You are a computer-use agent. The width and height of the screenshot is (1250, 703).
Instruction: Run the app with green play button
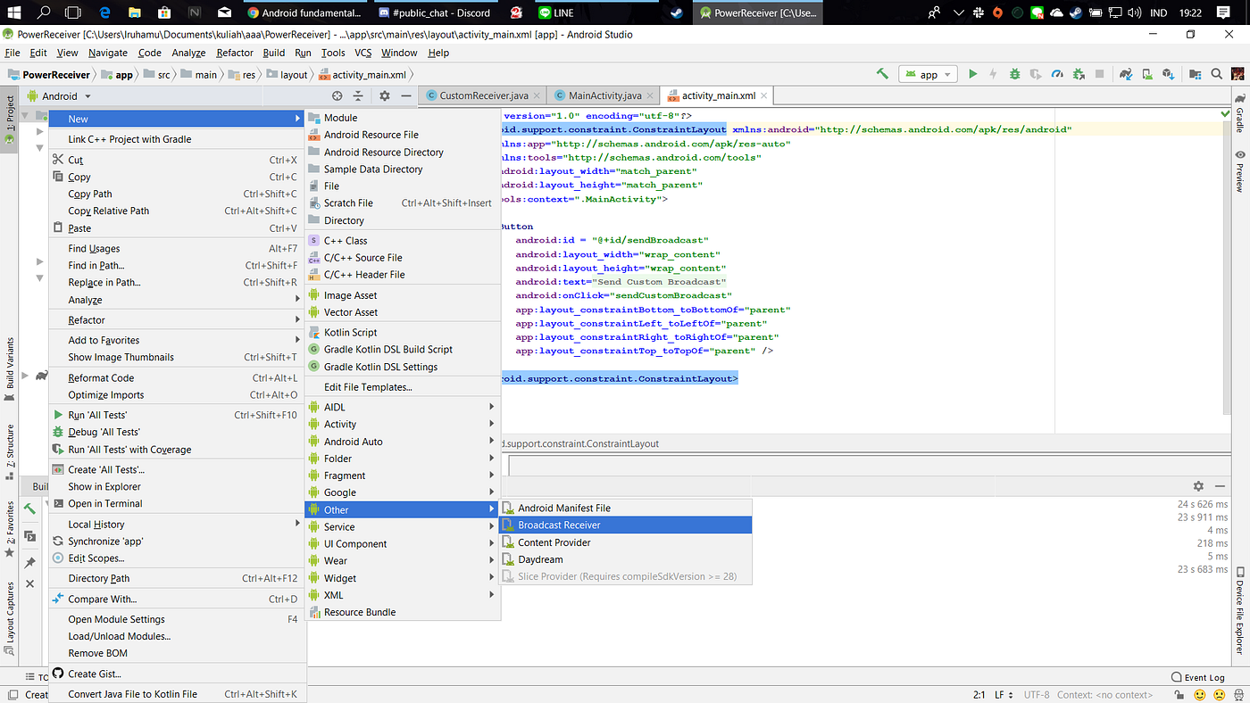pos(973,74)
